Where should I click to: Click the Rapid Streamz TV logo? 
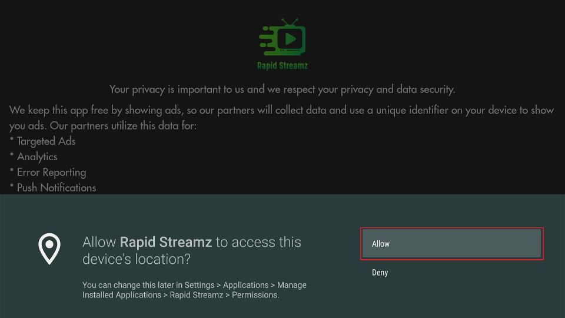(x=282, y=37)
